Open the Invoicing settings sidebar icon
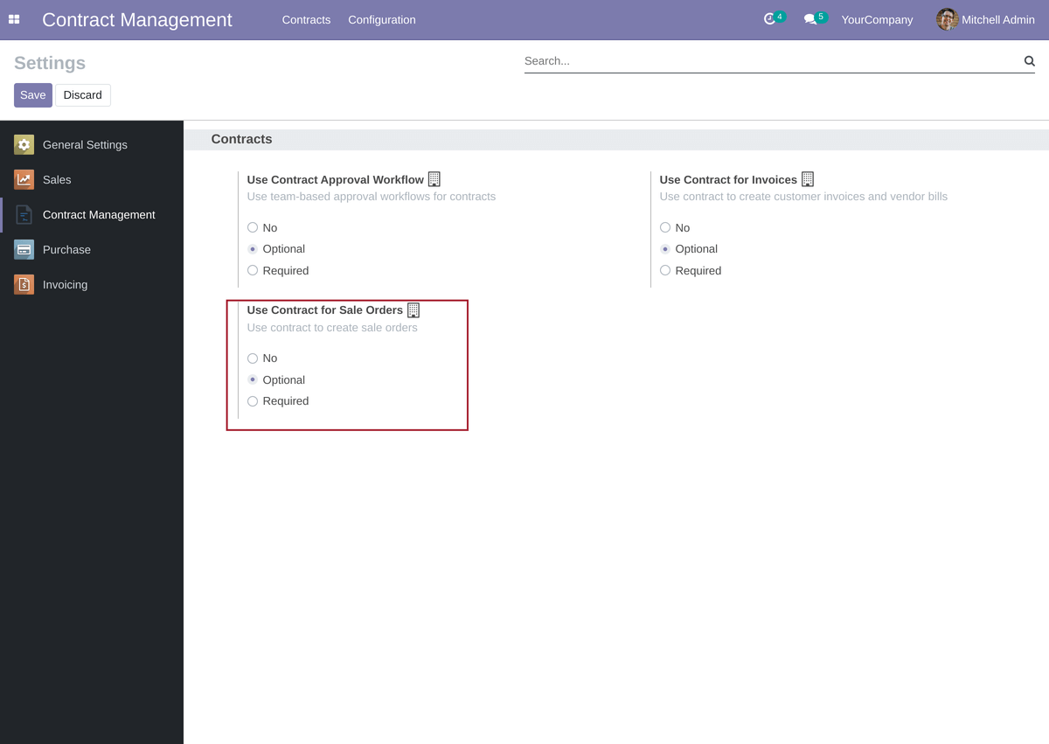The width and height of the screenshot is (1049, 744). [x=24, y=284]
